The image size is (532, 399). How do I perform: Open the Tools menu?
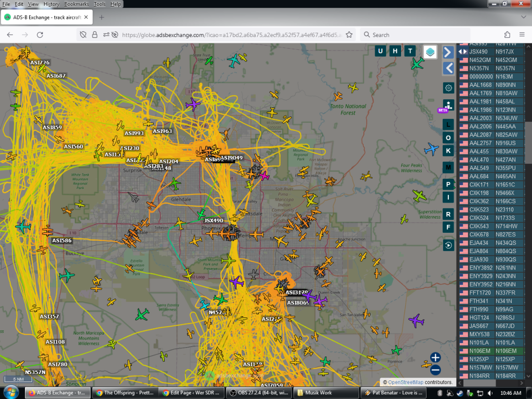click(99, 4)
